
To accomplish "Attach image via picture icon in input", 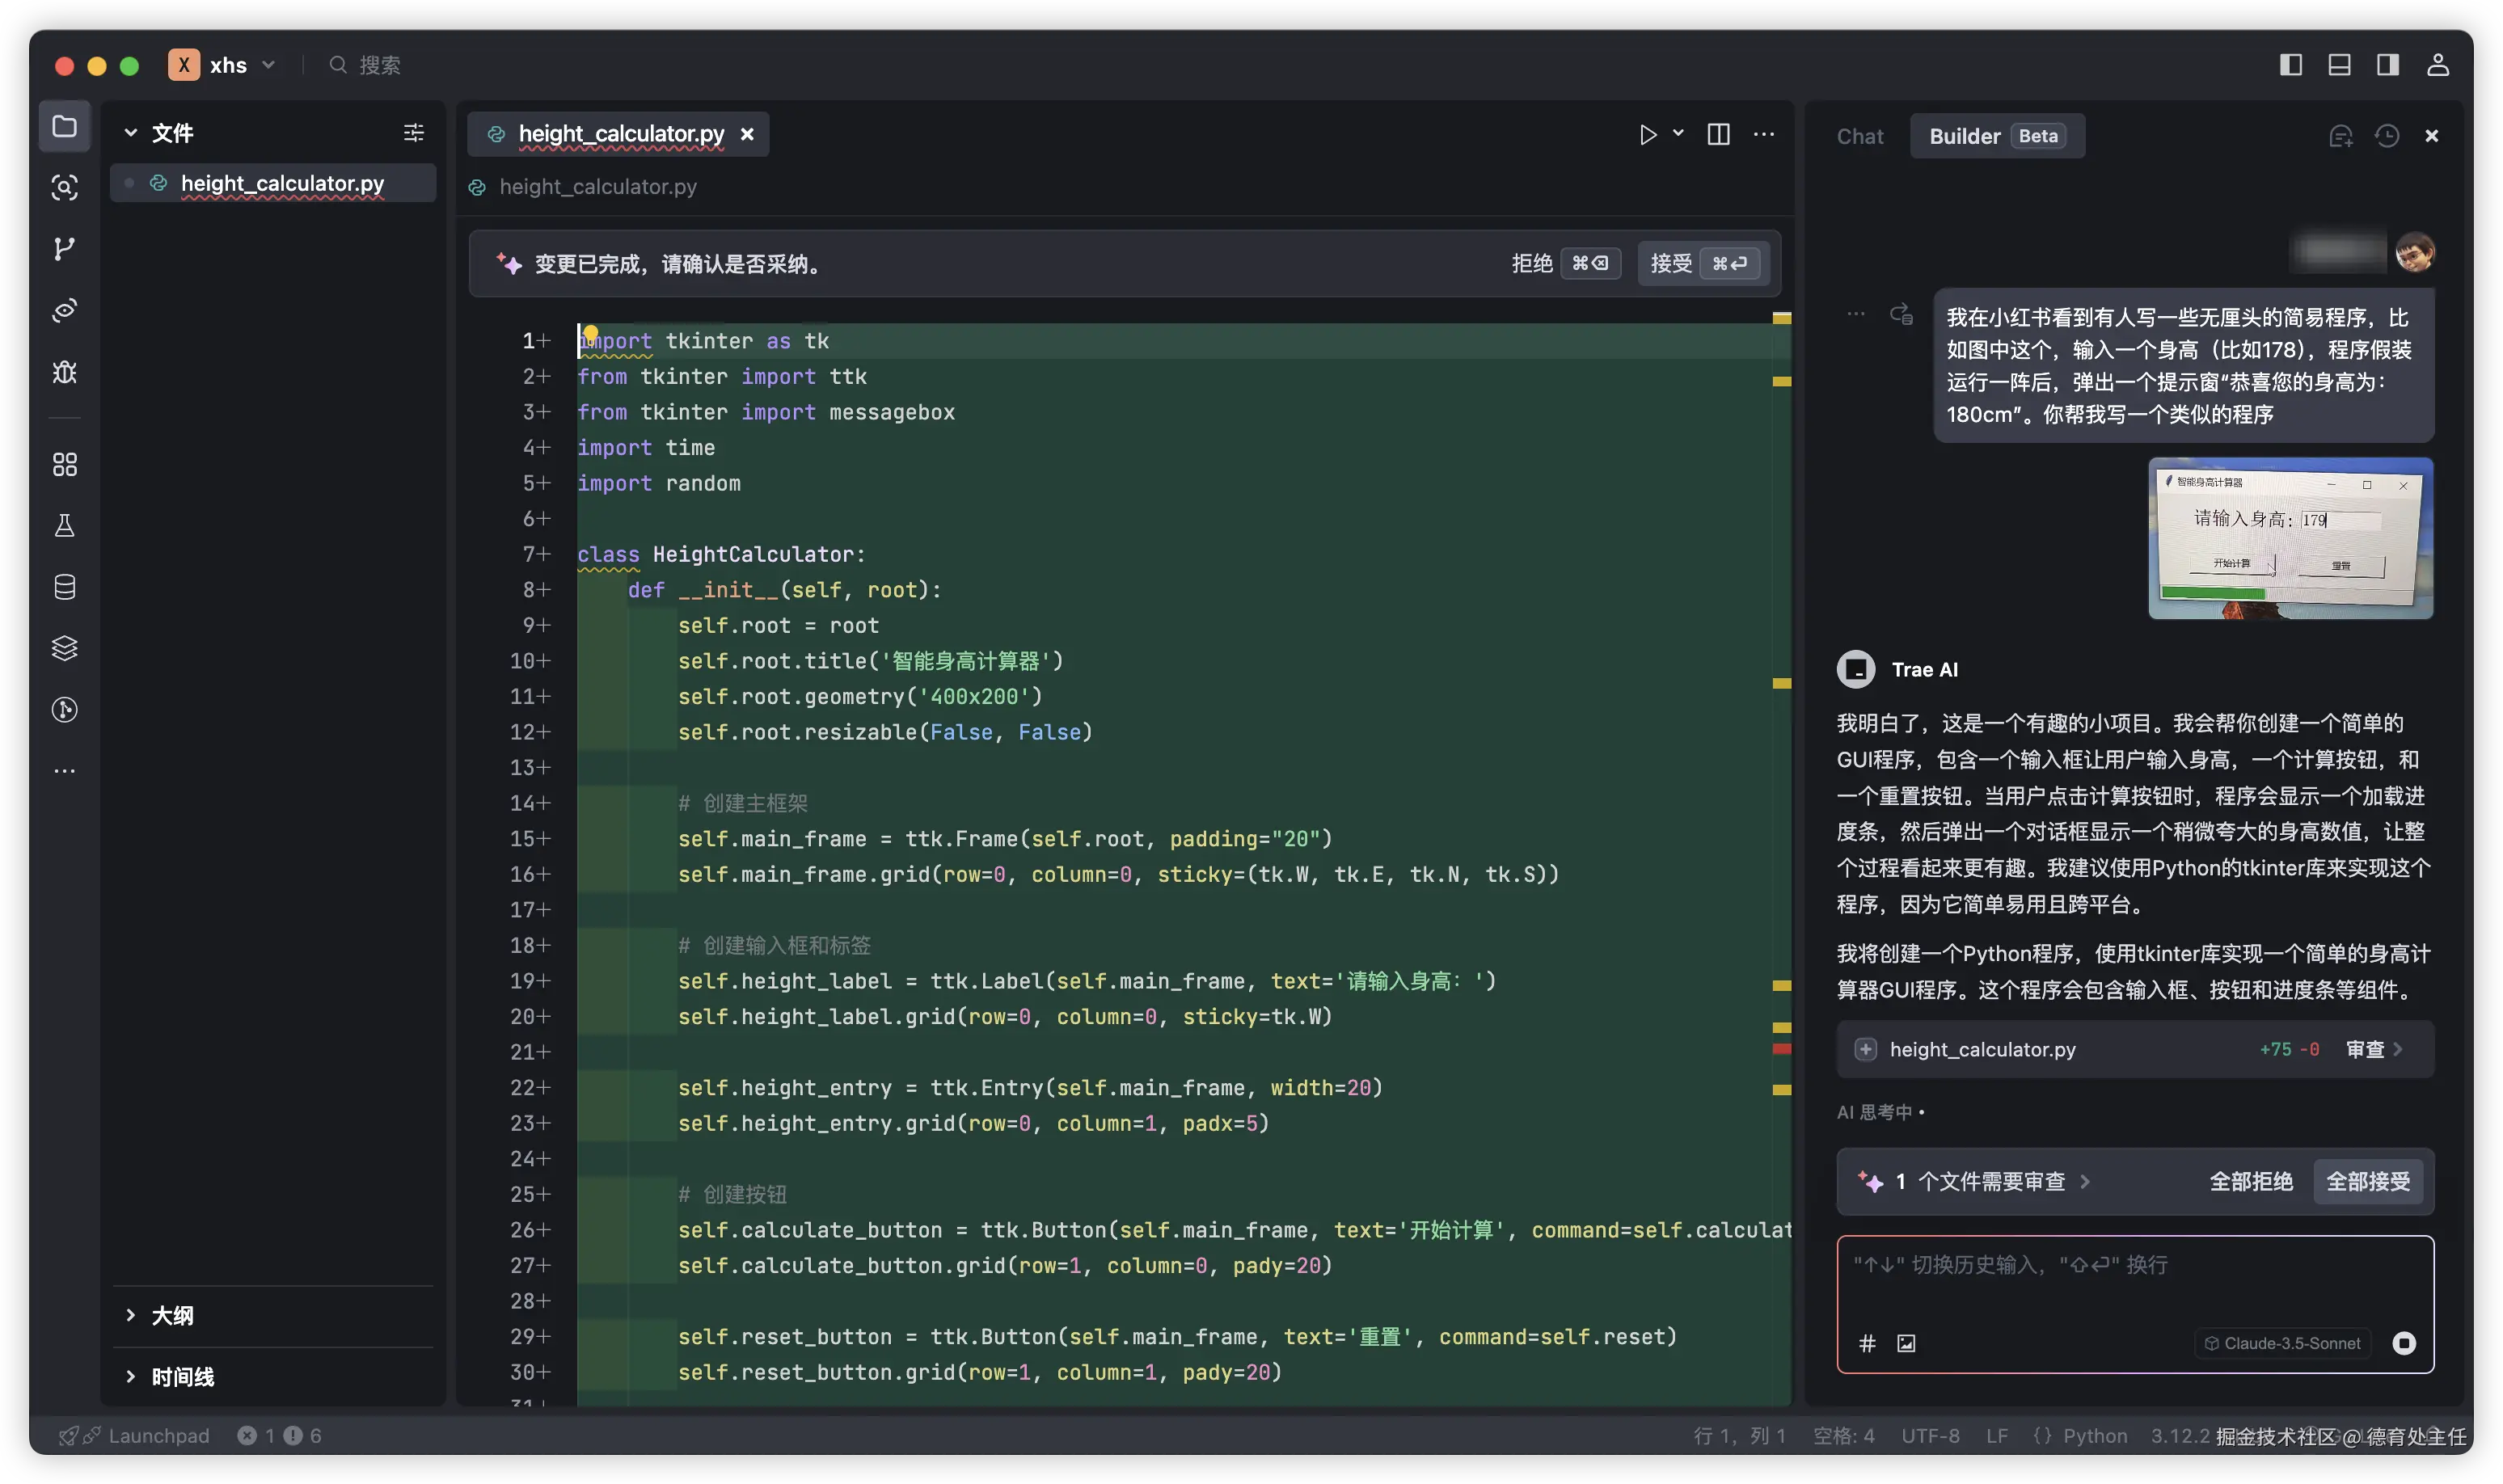I will point(1906,1343).
